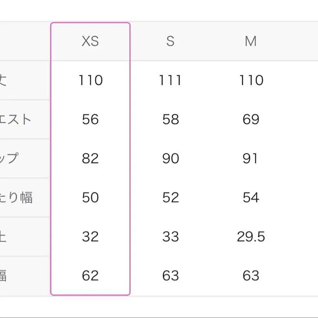Select the XS size column header
Screen dimensions: 318x318
point(90,41)
